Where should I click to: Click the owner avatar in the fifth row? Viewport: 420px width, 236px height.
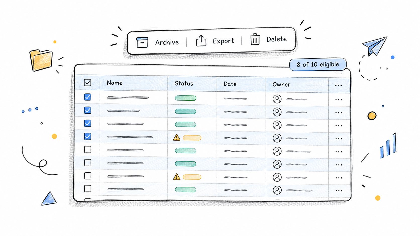point(277,151)
